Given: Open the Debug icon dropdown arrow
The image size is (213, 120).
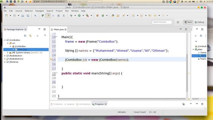Looking at the screenshot, I should click(75, 16).
